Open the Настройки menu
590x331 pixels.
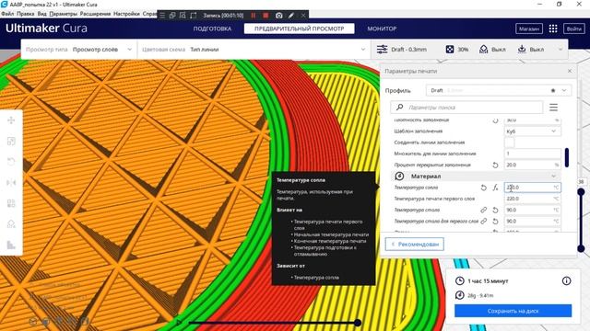point(126,14)
